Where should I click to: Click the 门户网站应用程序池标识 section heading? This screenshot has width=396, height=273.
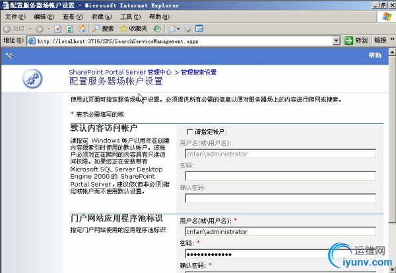[116, 218]
